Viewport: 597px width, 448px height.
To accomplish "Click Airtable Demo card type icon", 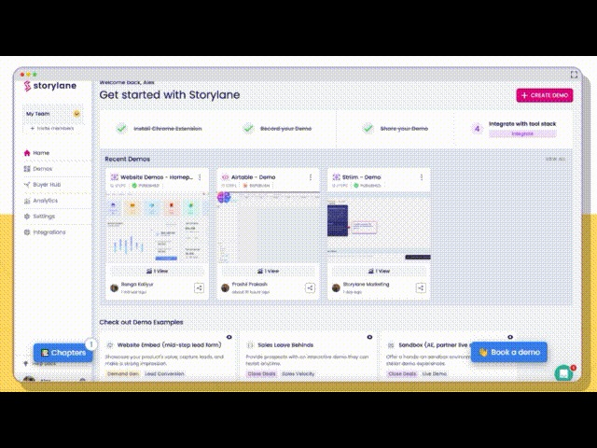I will coord(225,177).
